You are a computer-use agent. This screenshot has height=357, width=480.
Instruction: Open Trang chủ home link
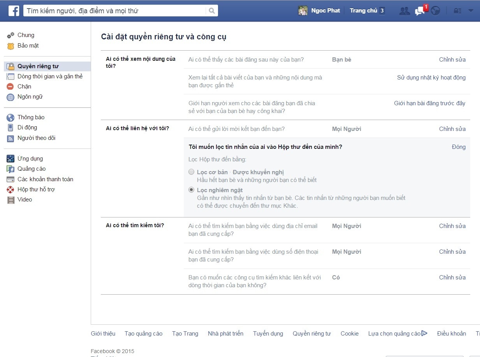(x=363, y=11)
